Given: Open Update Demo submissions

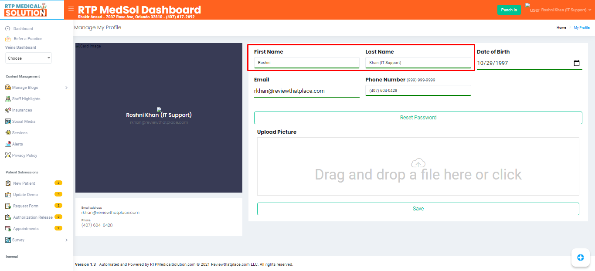Looking at the screenshot, I should tap(25, 195).
